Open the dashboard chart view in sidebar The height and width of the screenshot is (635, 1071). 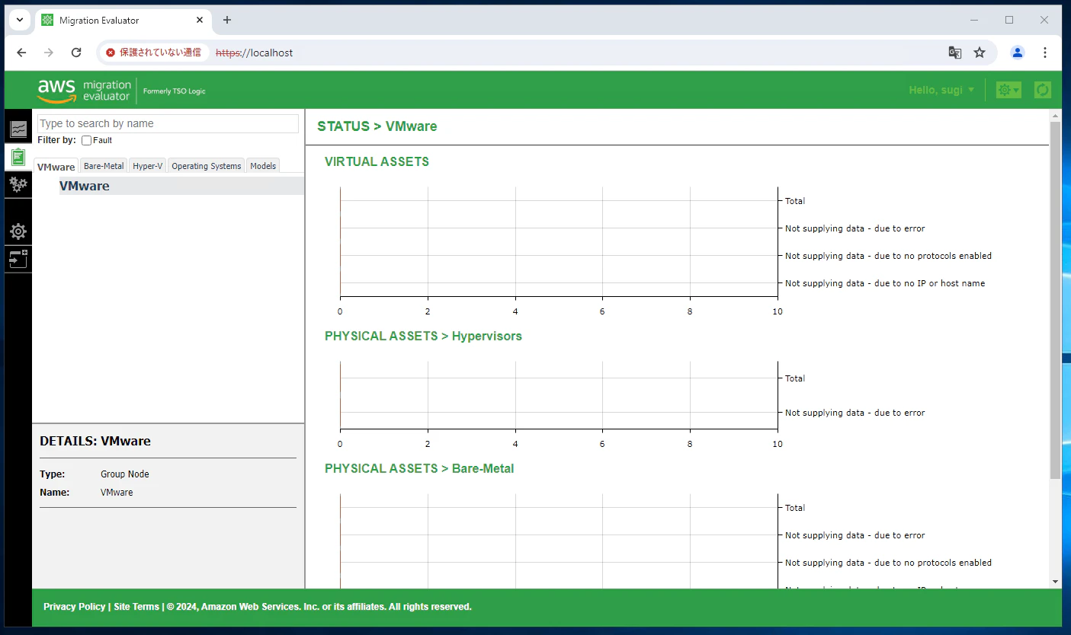18,129
